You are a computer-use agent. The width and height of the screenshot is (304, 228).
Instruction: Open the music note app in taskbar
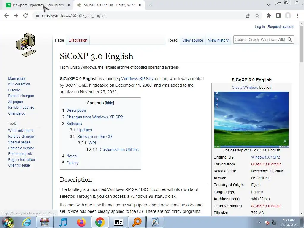pyautogui.click(x=63, y=222)
